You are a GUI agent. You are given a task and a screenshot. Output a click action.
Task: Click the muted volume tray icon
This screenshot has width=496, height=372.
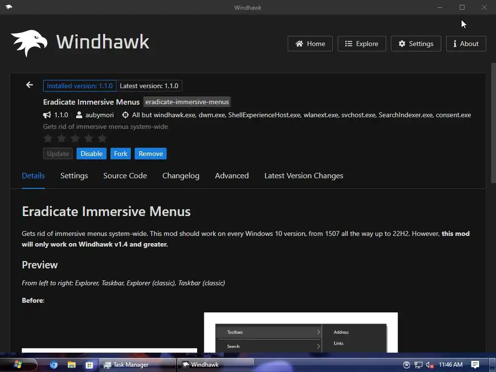coord(430,365)
